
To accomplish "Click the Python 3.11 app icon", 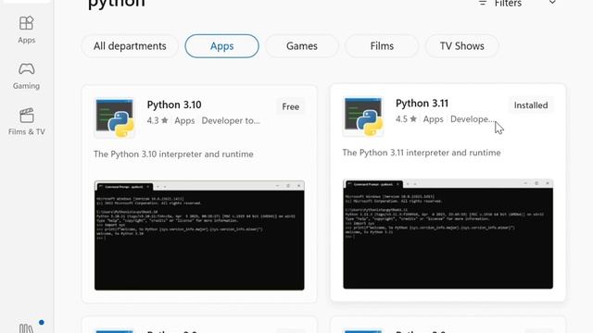I will [363, 117].
